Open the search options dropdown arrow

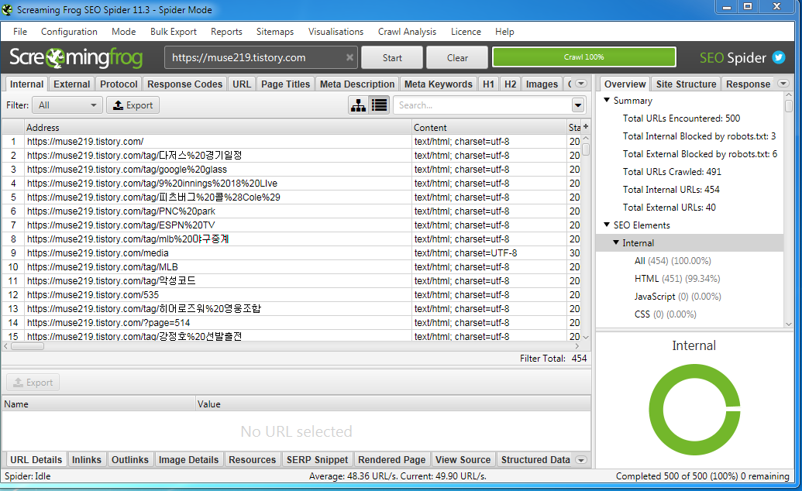click(578, 105)
